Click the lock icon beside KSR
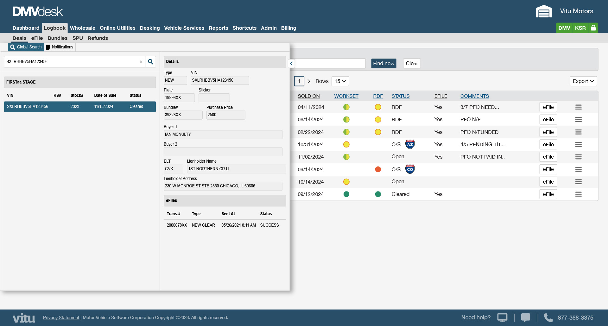 593,28
